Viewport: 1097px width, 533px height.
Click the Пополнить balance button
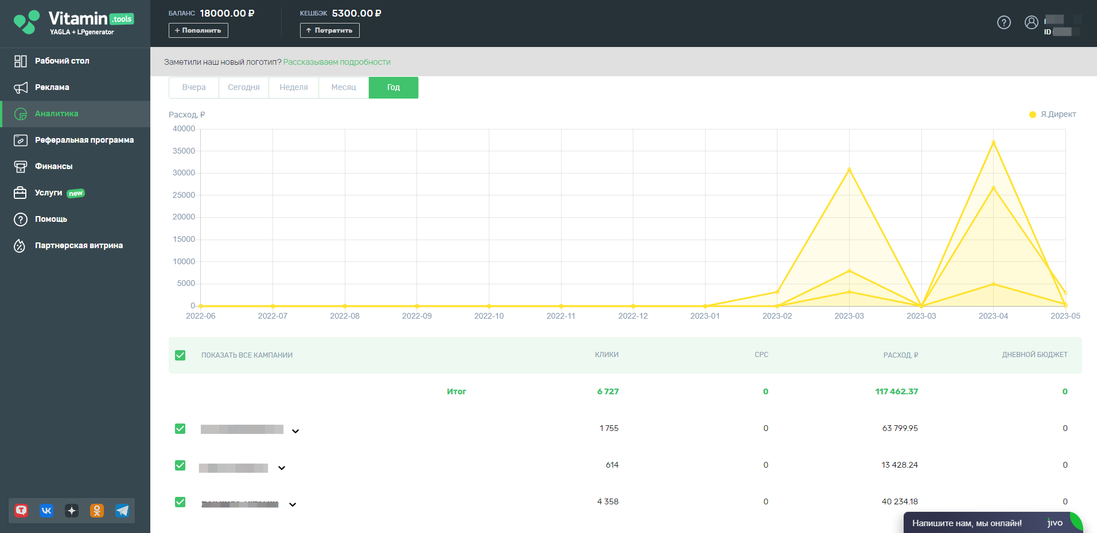199,30
